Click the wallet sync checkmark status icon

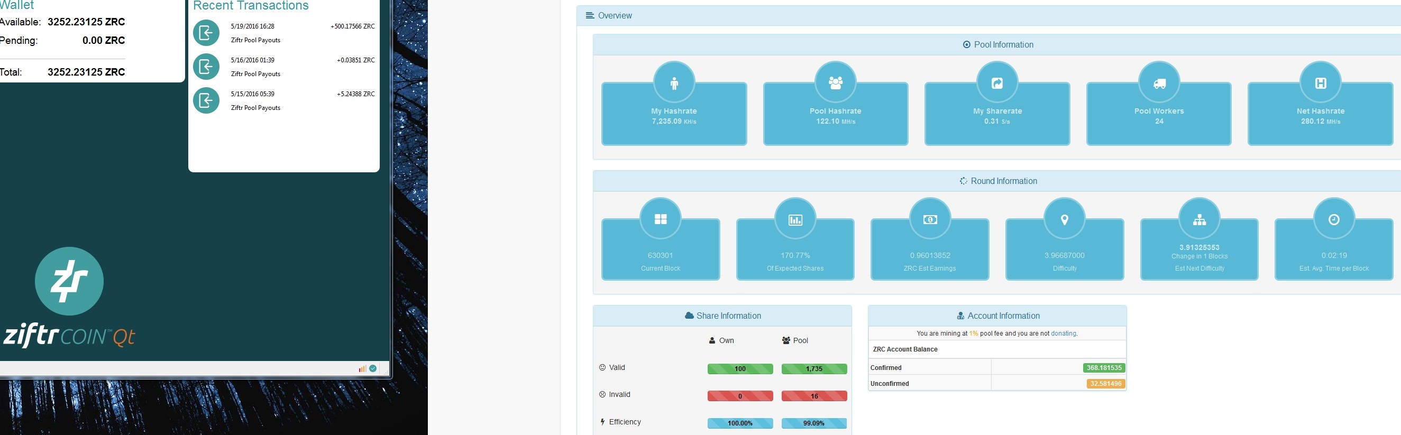click(373, 368)
